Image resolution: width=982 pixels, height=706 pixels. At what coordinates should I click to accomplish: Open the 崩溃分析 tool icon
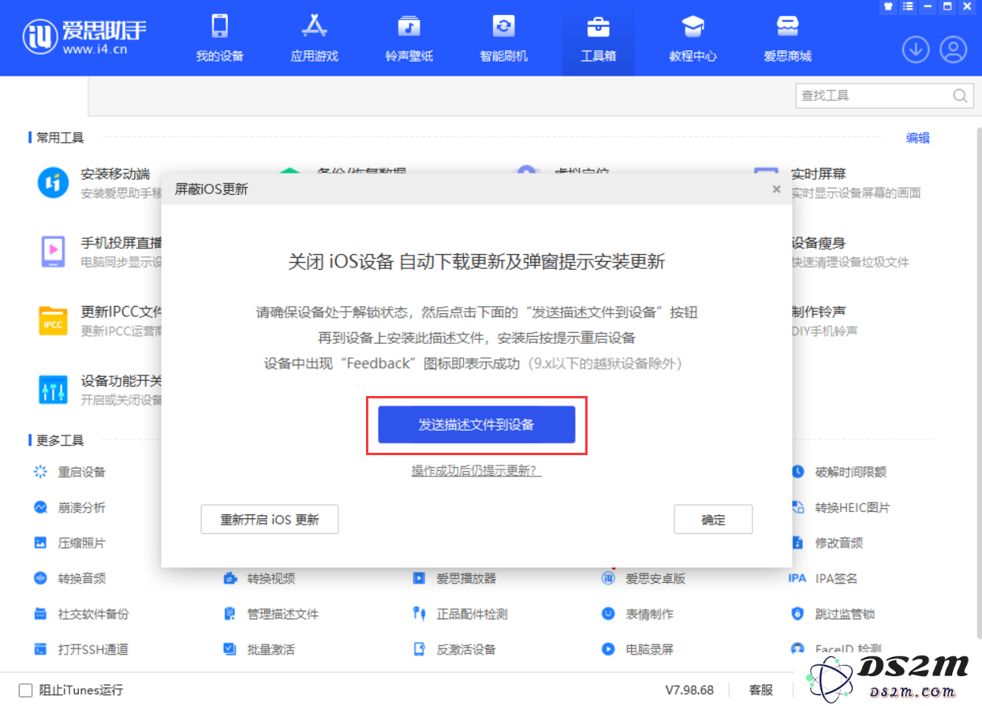coord(40,507)
